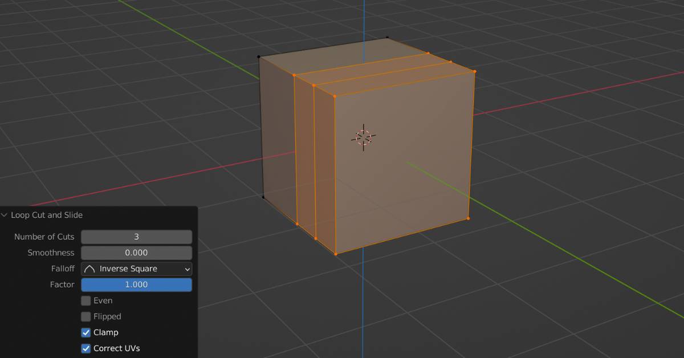
Task: Click the falloff curve icon beside Inverse Square
Action: (x=91, y=268)
